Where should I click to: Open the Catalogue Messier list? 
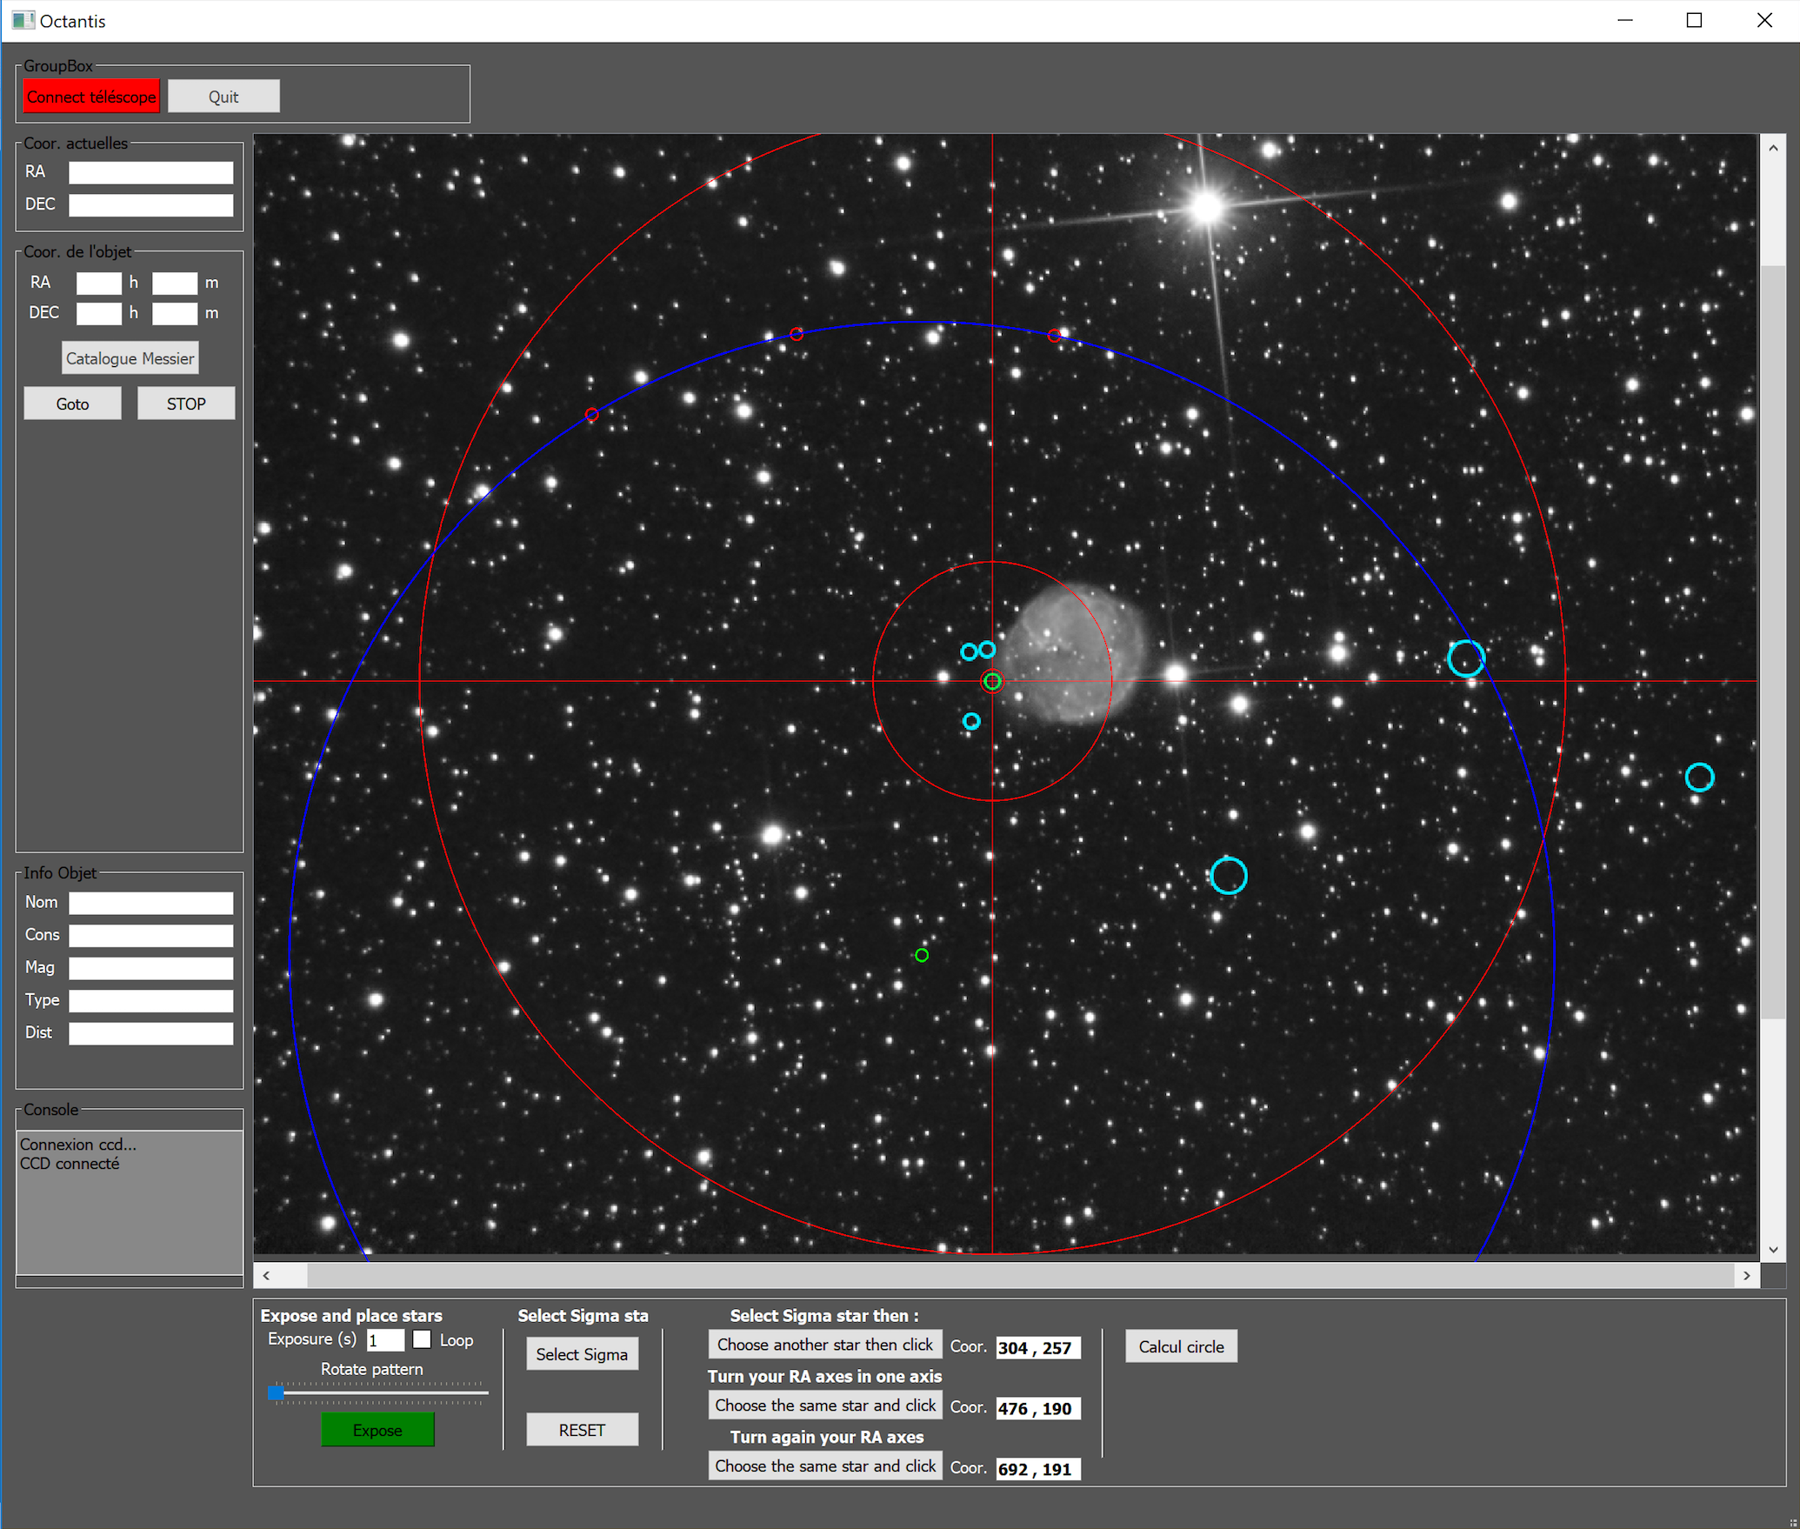point(130,358)
